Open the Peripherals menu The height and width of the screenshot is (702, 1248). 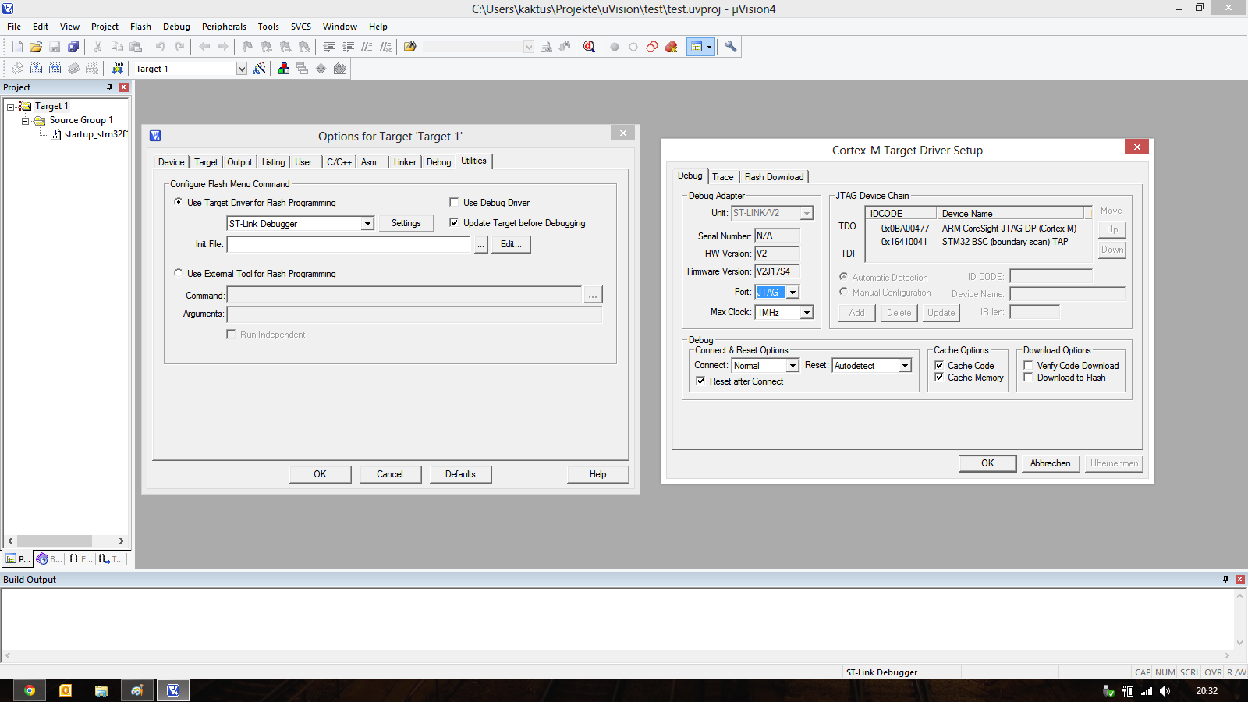pos(224,27)
